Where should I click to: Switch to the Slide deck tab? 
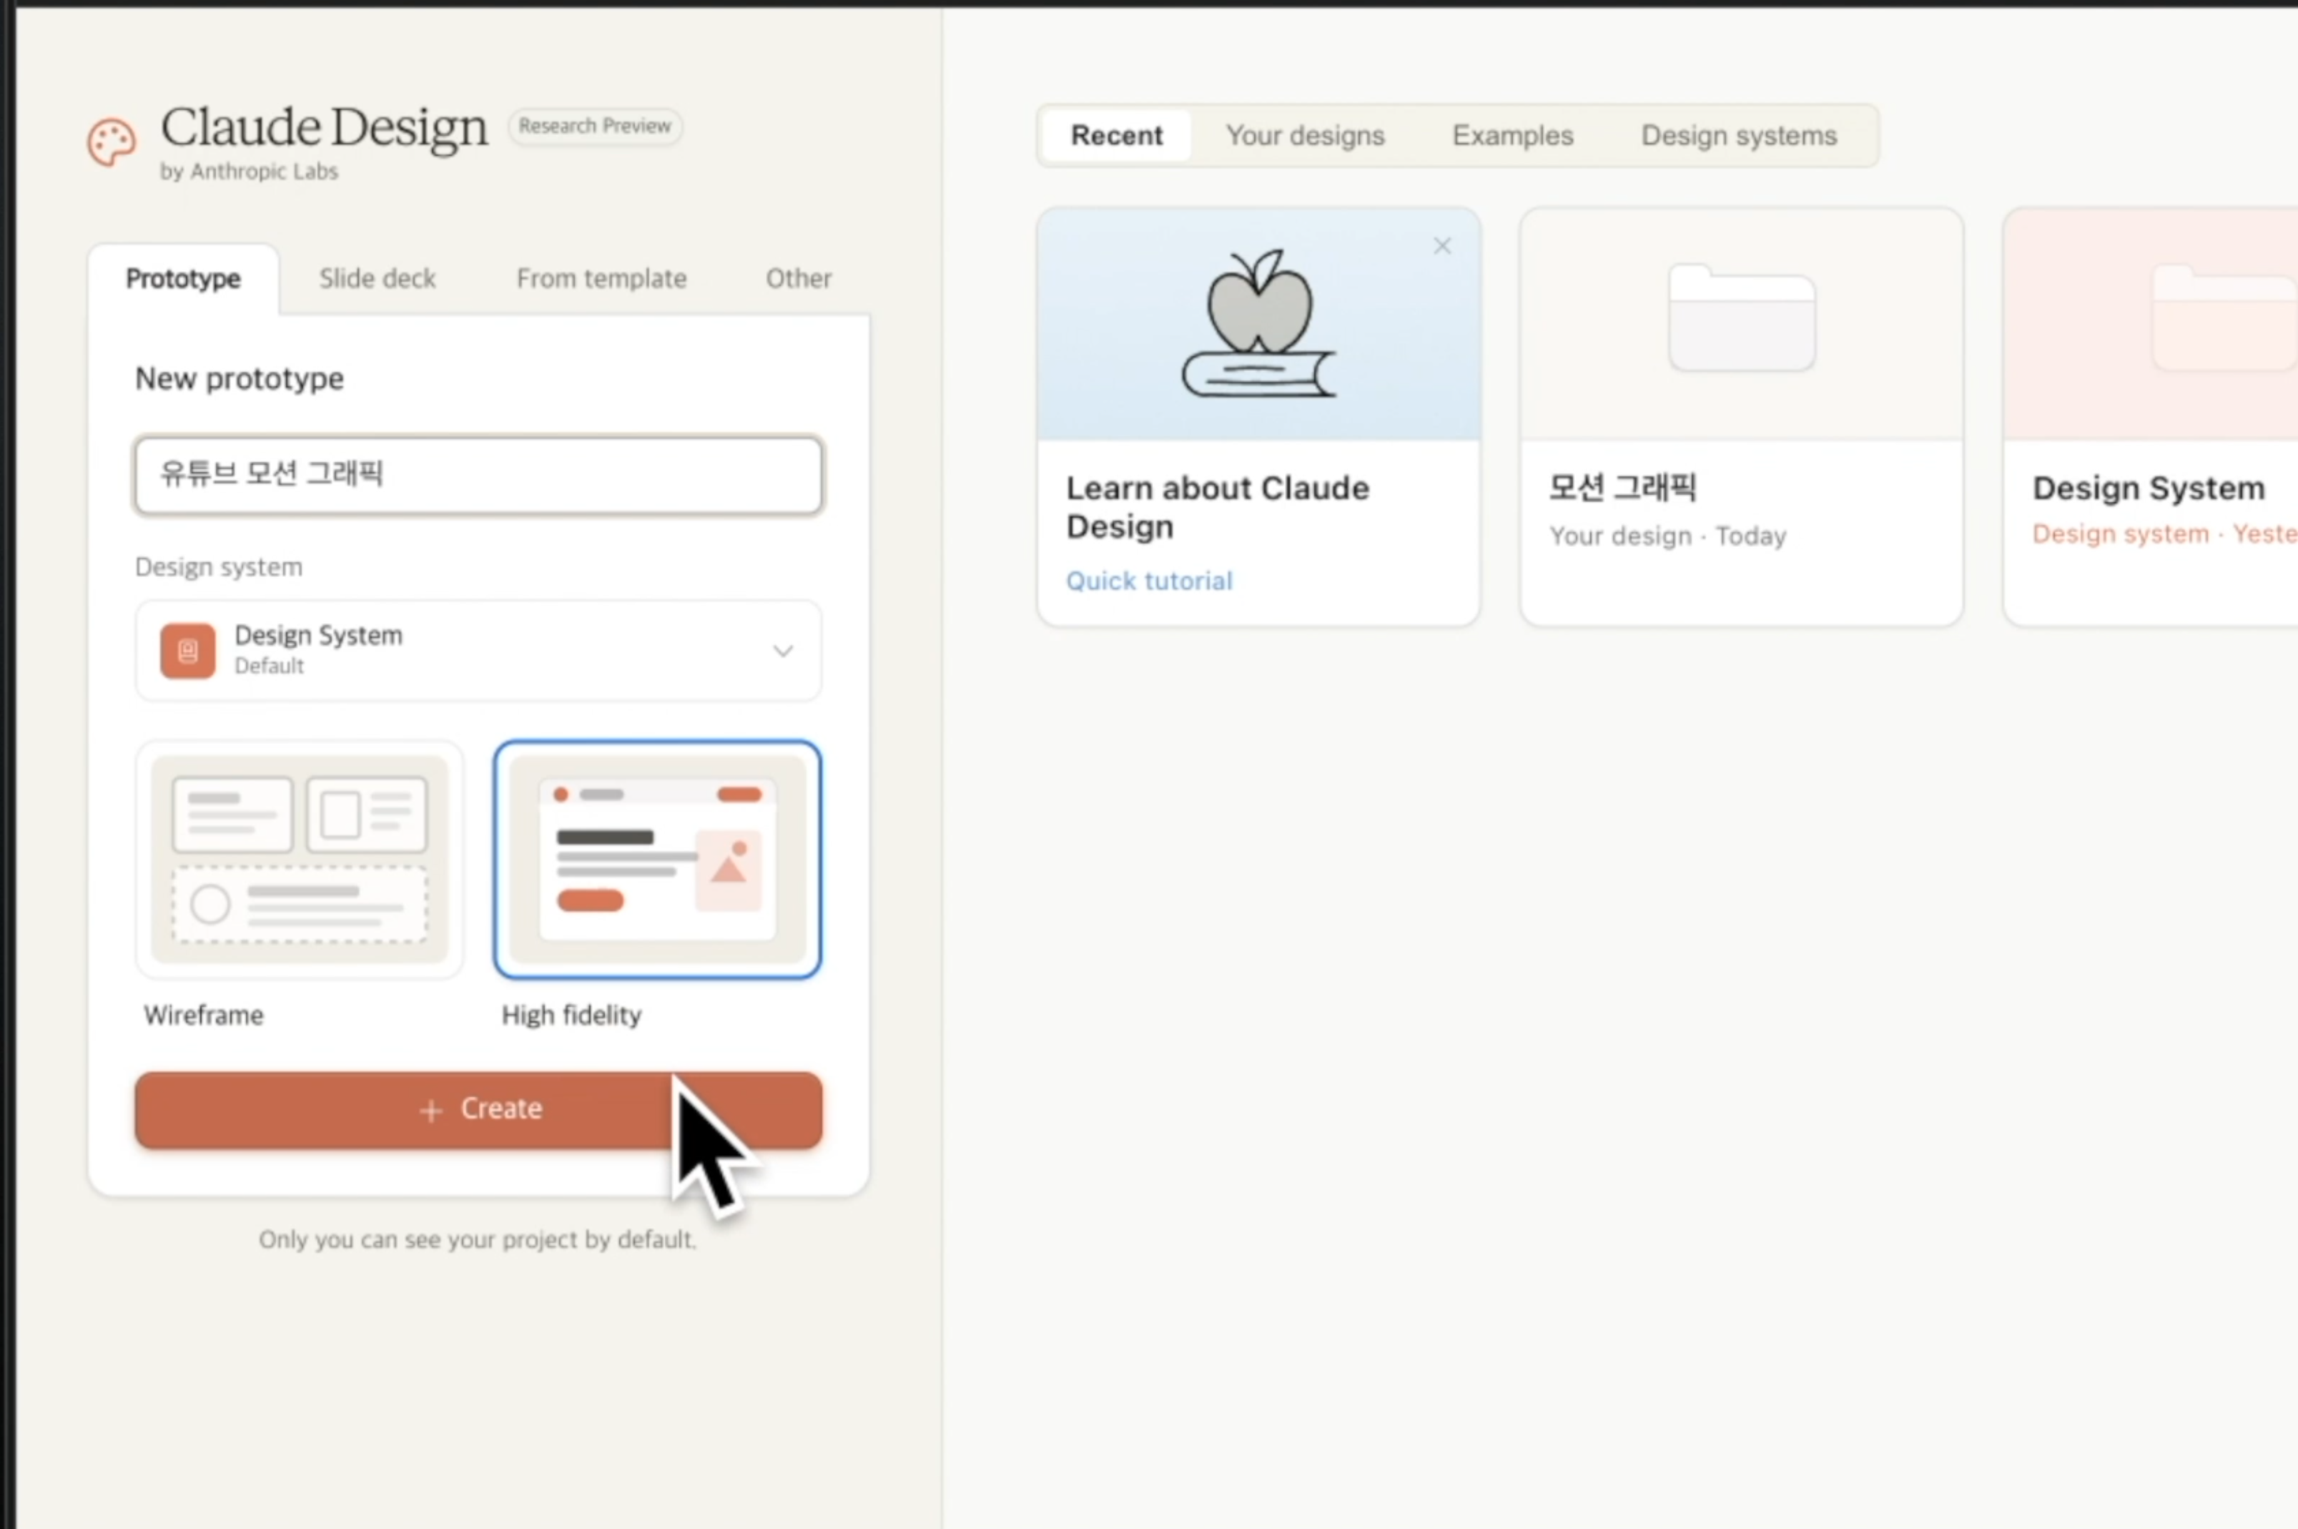click(x=378, y=279)
